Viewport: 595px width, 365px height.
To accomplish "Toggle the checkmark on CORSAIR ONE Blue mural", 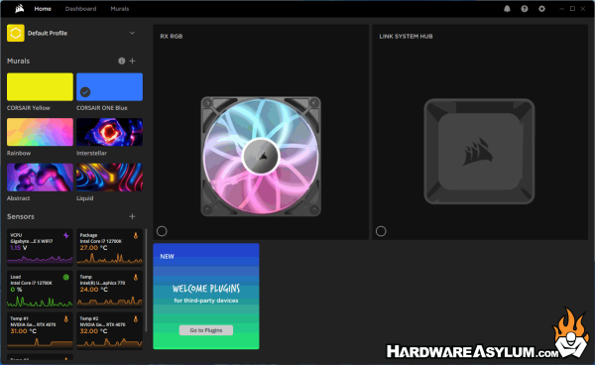I will [x=85, y=92].
